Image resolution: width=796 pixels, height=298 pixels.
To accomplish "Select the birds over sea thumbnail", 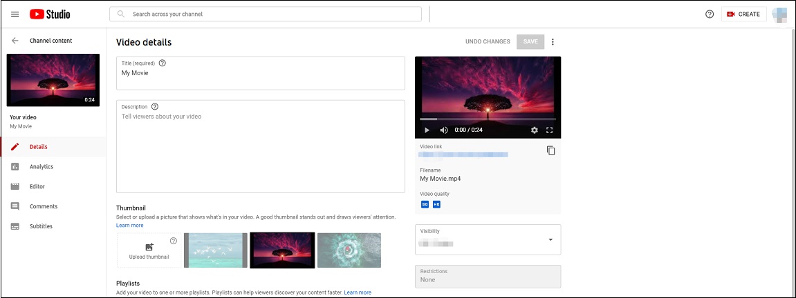I will pyautogui.click(x=215, y=250).
